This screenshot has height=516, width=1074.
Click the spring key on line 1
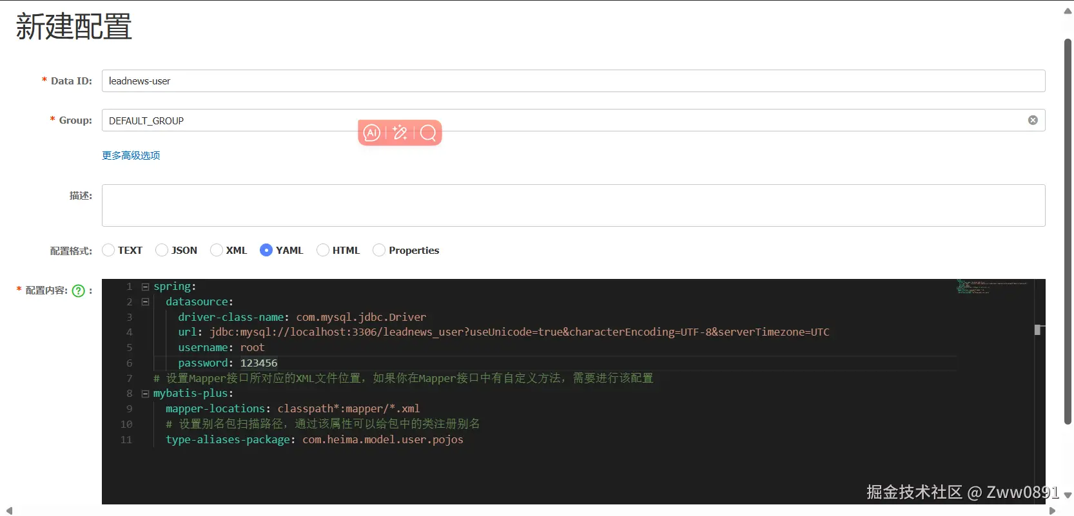(x=172, y=287)
